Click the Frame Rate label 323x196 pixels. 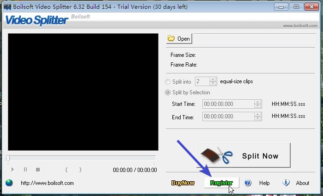[x=184, y=65]
